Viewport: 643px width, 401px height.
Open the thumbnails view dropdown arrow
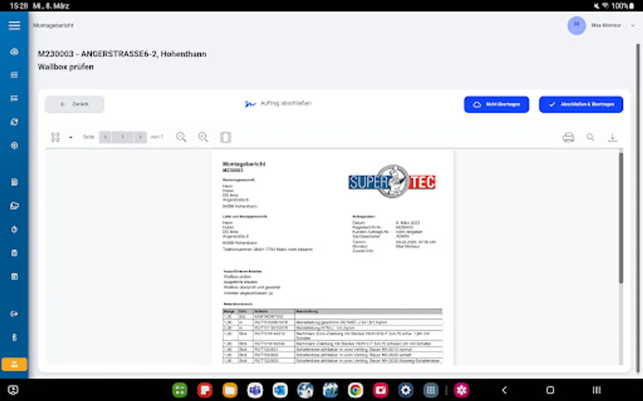tap(71, 137)
